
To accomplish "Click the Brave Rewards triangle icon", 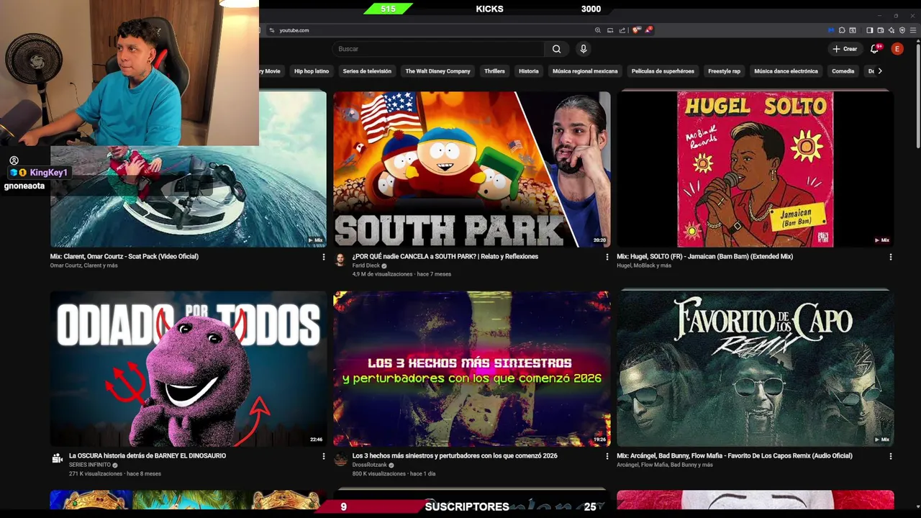I will click(x=648, y=30).
